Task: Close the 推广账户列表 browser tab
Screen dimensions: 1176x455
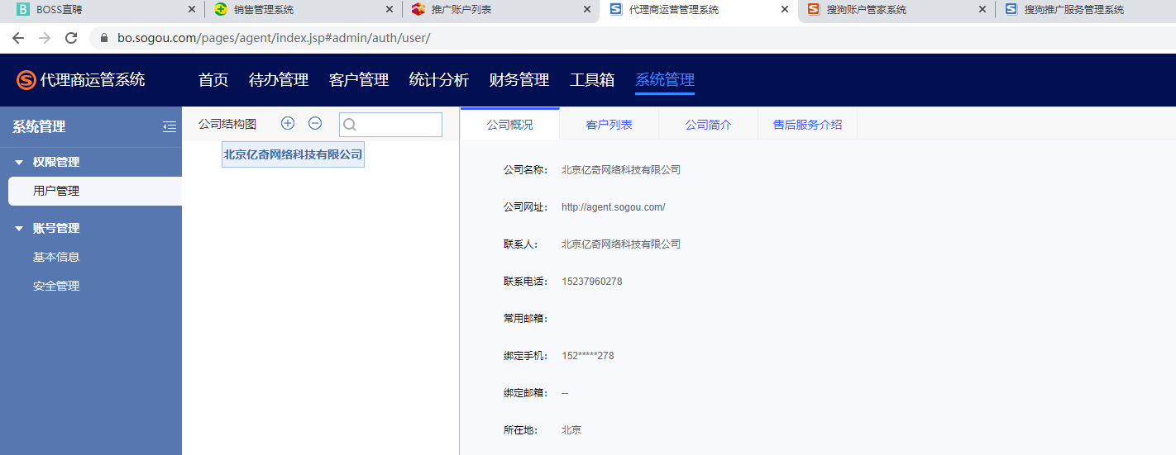Action: pyautogui.click(x=587, y=10)
